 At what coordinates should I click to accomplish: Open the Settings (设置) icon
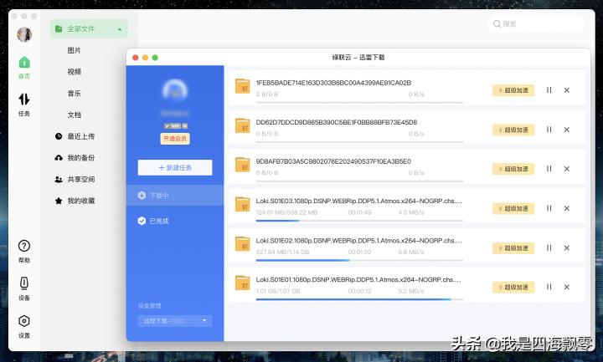23,326
